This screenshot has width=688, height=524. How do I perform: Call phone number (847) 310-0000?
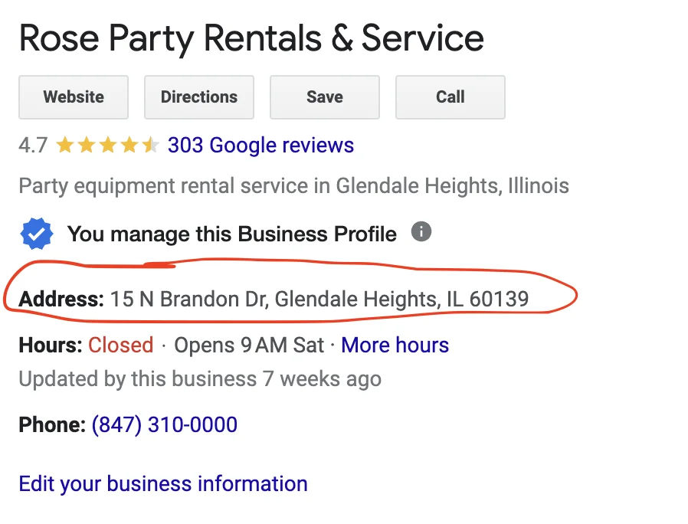165,425
